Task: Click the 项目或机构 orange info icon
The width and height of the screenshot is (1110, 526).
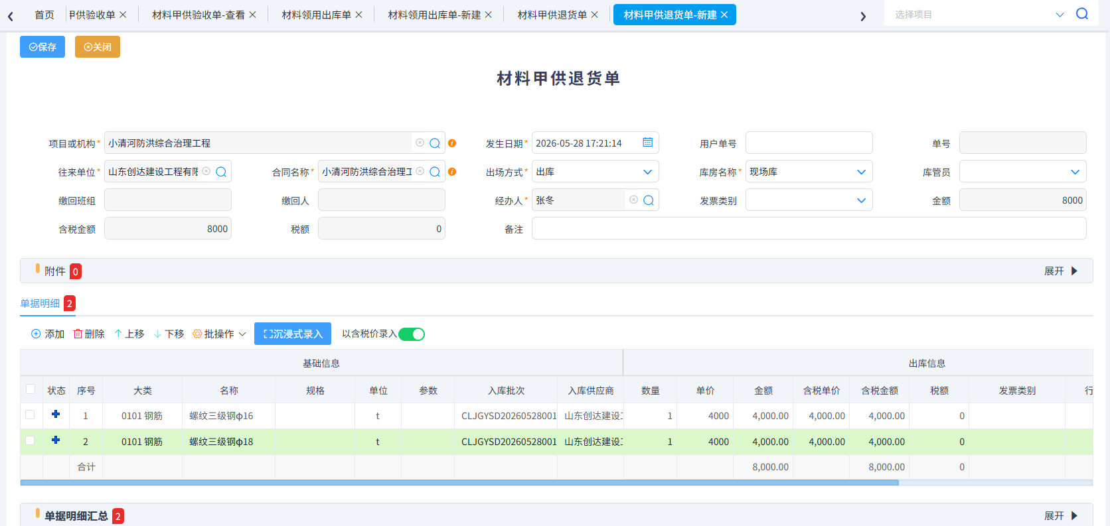Action: 452,143
